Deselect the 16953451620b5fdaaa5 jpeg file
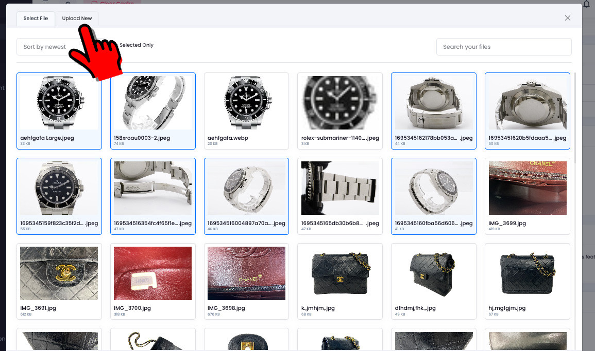 [x=528, y=111]
